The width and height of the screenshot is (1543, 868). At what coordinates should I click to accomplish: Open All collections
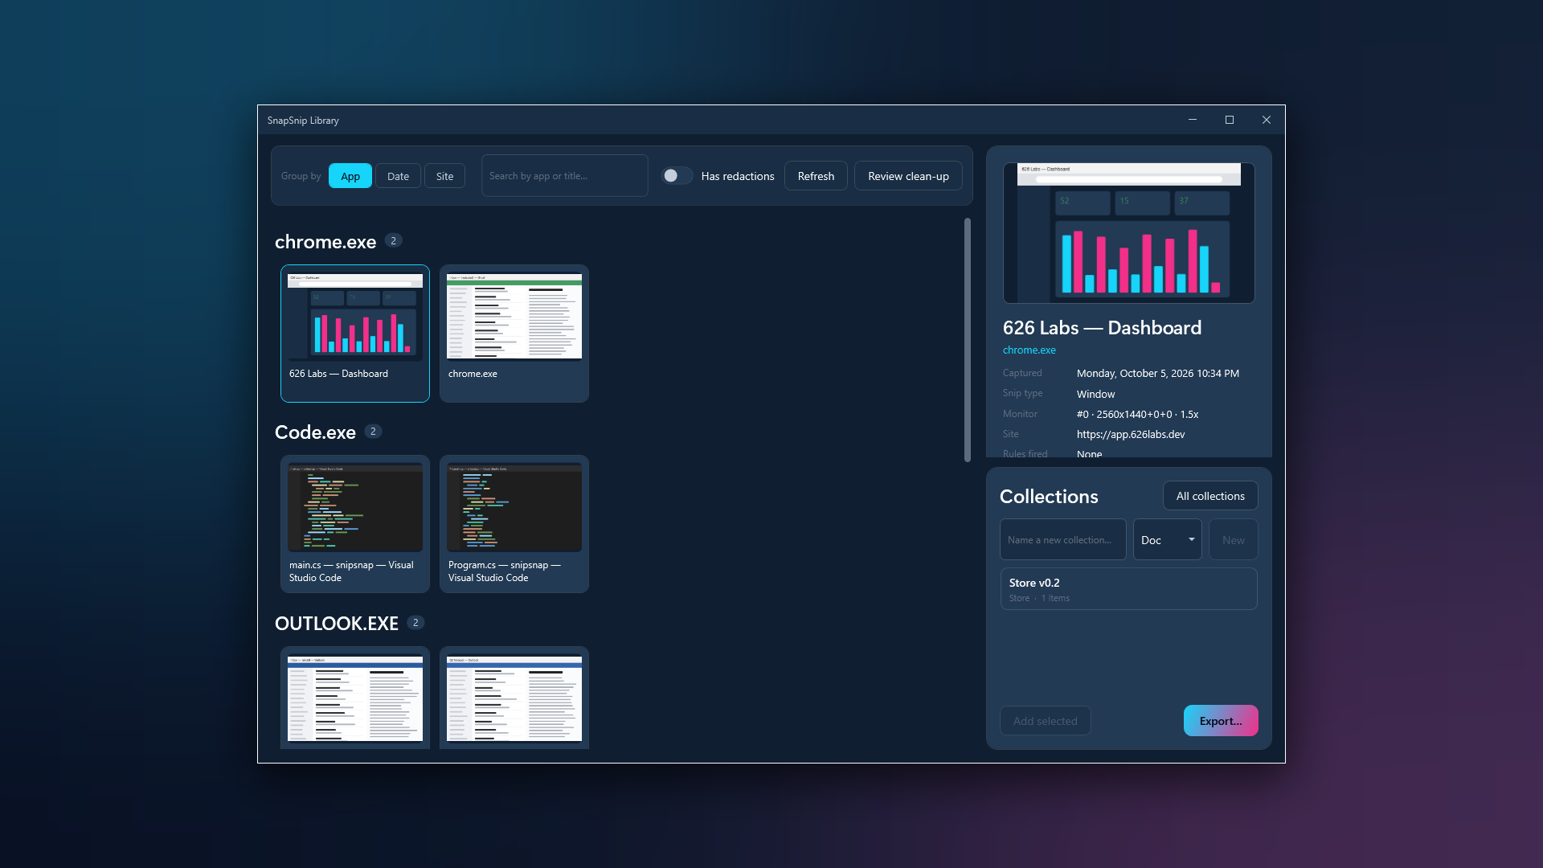click(1210, 496)
